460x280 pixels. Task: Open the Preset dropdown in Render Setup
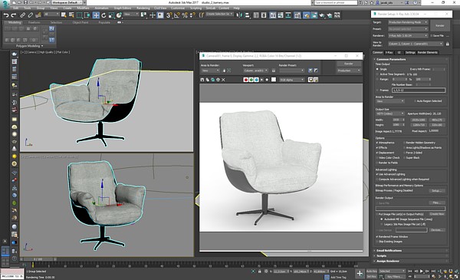point(408,29)
